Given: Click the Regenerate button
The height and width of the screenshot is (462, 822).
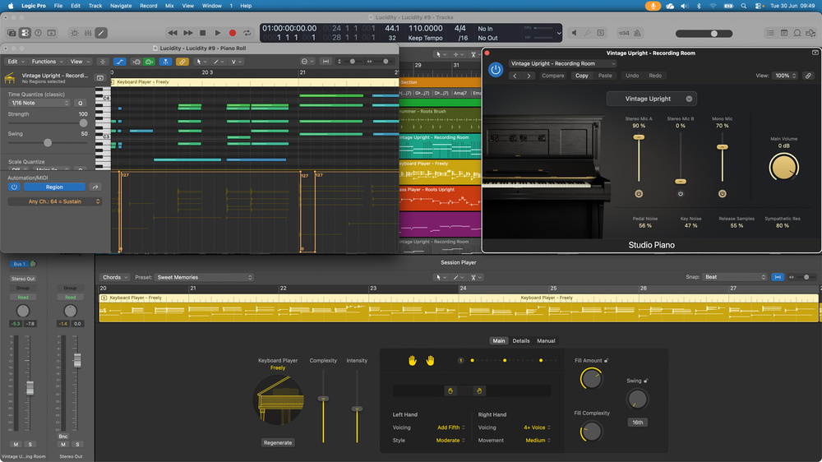Looking at the screenshot, I should (x=278, y=442).
